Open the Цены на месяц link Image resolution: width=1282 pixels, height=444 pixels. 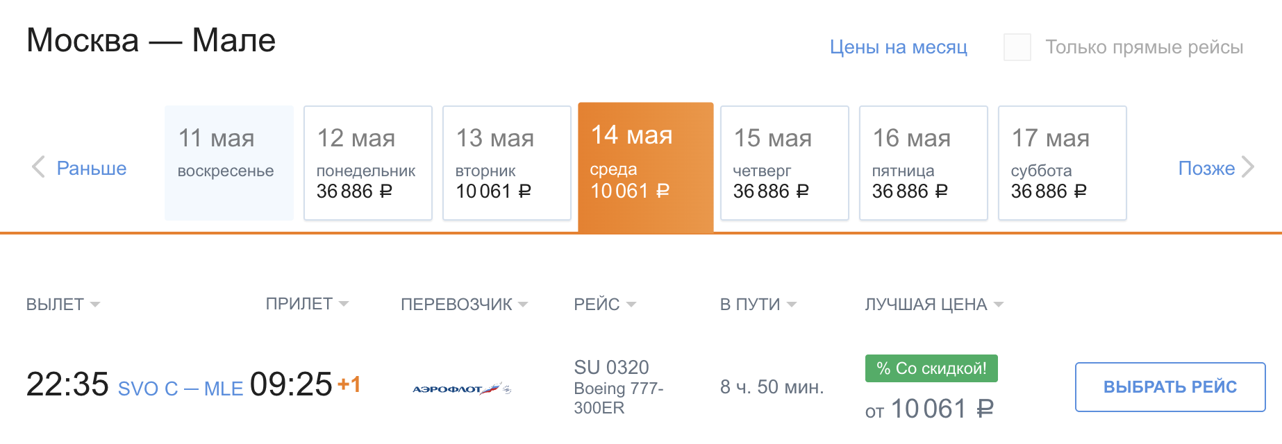click(899, 47)
